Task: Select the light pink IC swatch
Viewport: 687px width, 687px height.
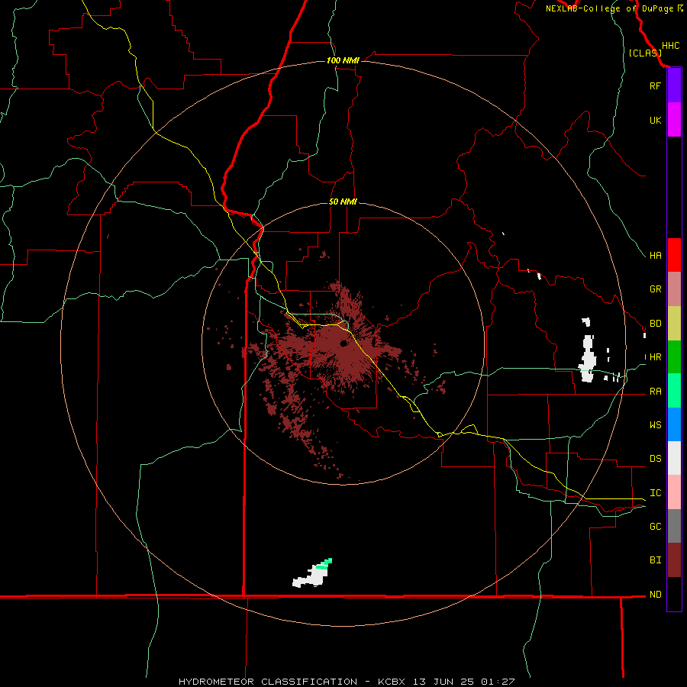Action: coord(674,492)
